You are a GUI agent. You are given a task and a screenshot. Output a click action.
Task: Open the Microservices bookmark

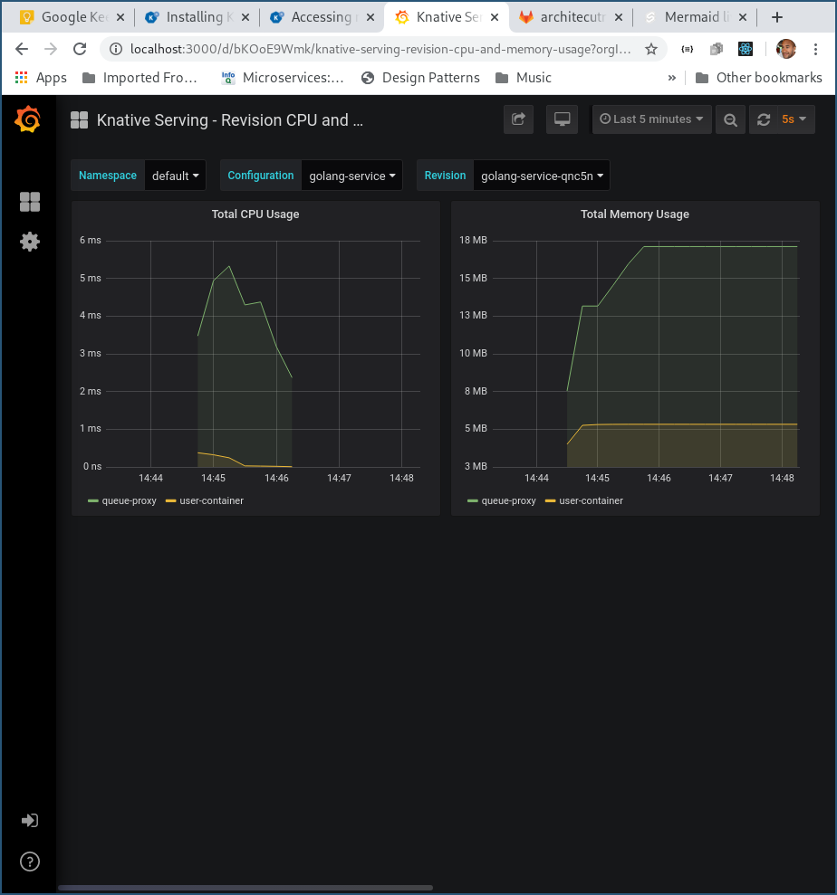pos(283,78)
